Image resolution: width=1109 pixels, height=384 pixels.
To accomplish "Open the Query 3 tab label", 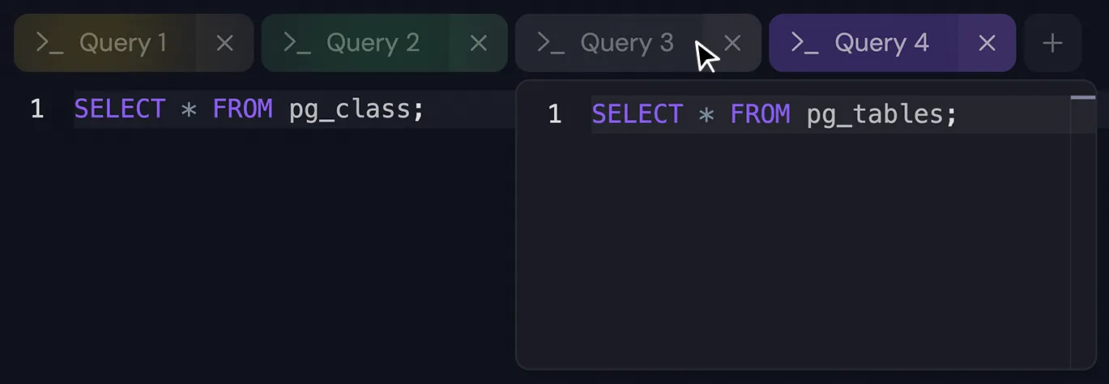I will click(x=626, y=44).
